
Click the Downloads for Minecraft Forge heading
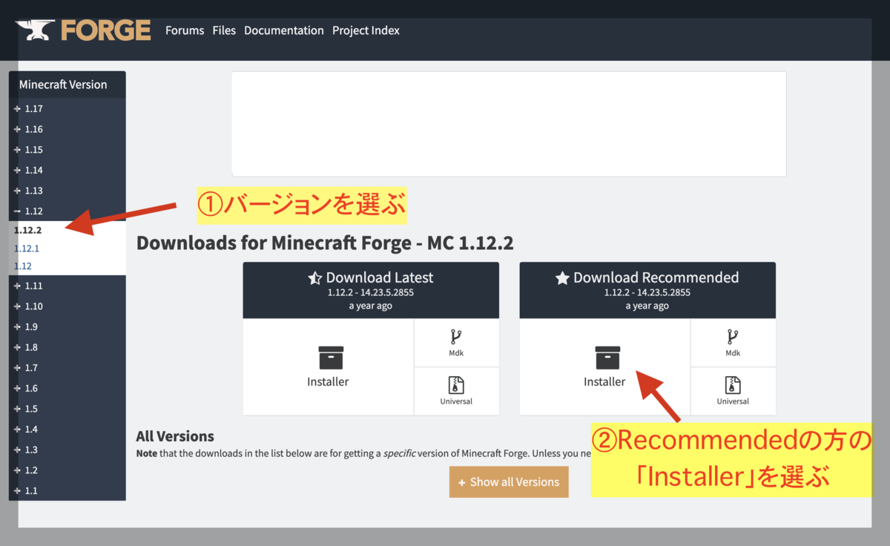[325, 243]
